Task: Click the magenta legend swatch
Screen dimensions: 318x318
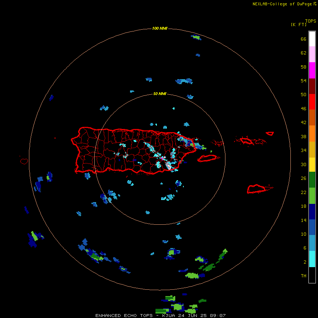Action: 312,70
